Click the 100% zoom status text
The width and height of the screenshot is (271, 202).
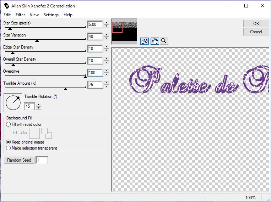click(250, 197)
